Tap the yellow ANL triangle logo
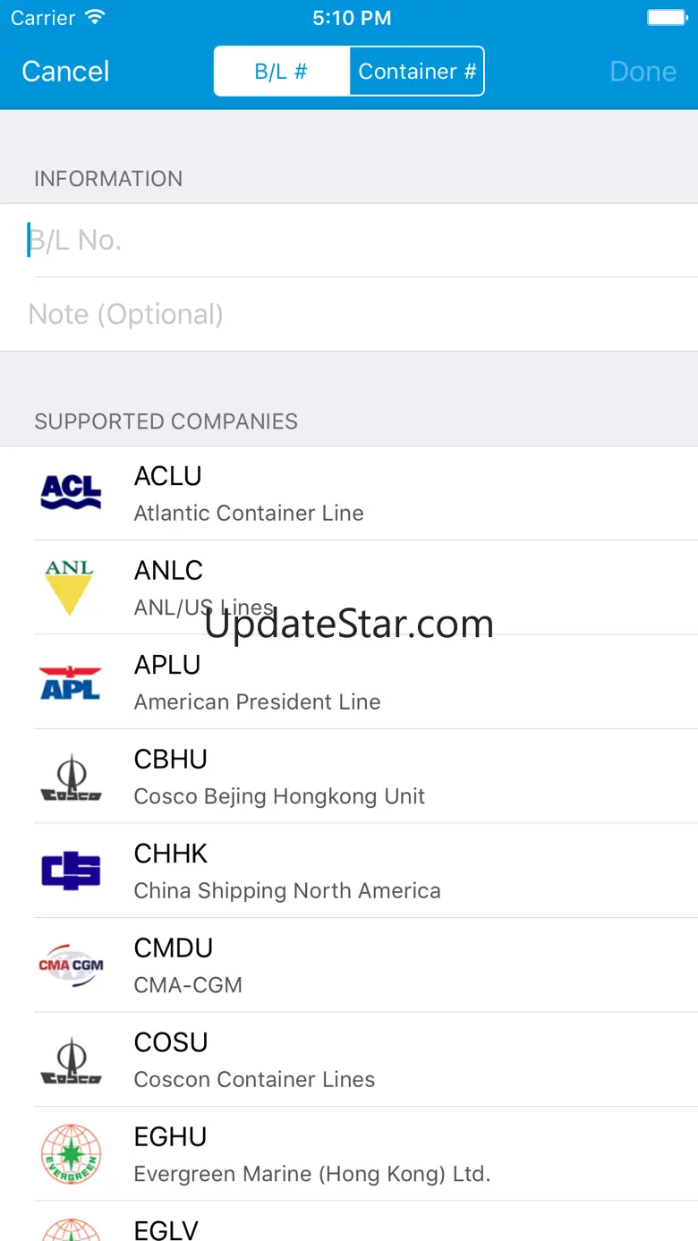The image size is (698, 1241). click(x=70, y=587)
